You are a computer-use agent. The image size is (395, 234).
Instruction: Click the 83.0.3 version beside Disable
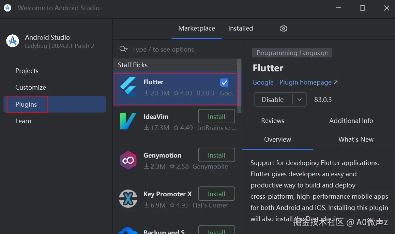tap(323, 100)
